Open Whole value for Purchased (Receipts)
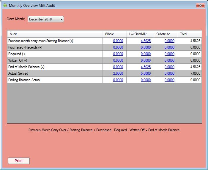 (118, 47)
